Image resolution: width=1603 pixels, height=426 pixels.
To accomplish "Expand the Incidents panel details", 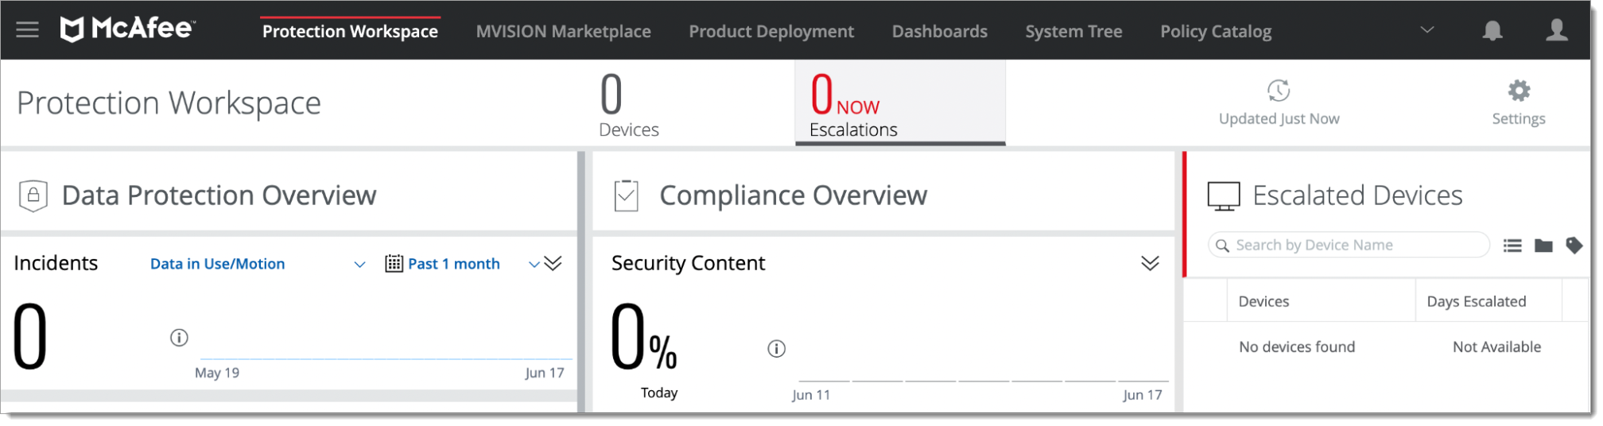I will pos(553,264).
